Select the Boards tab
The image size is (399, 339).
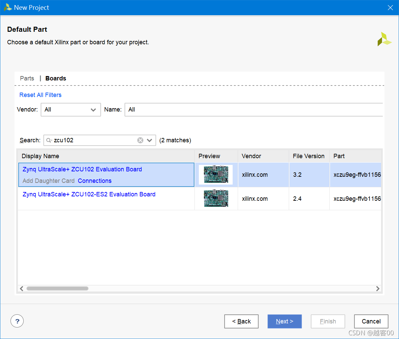pos(56,78)
